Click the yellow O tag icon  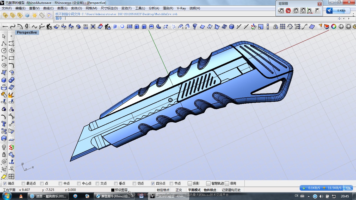coord(13,15)
